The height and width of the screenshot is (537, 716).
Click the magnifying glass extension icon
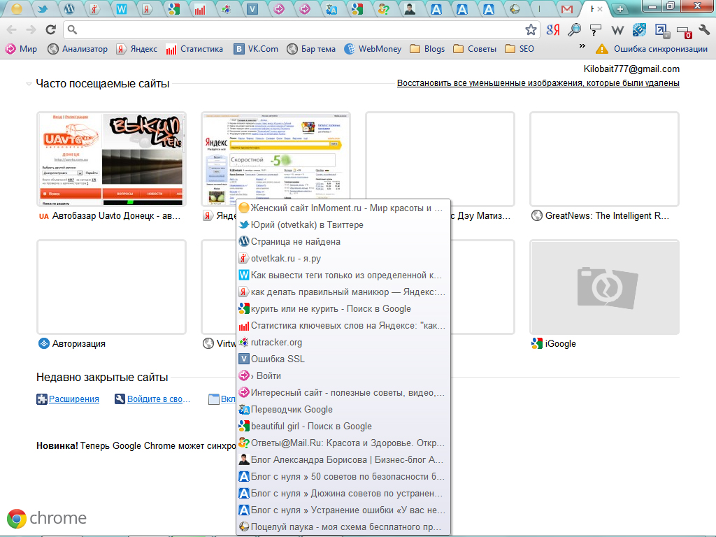pyautogui.click(x=574, y=29)
